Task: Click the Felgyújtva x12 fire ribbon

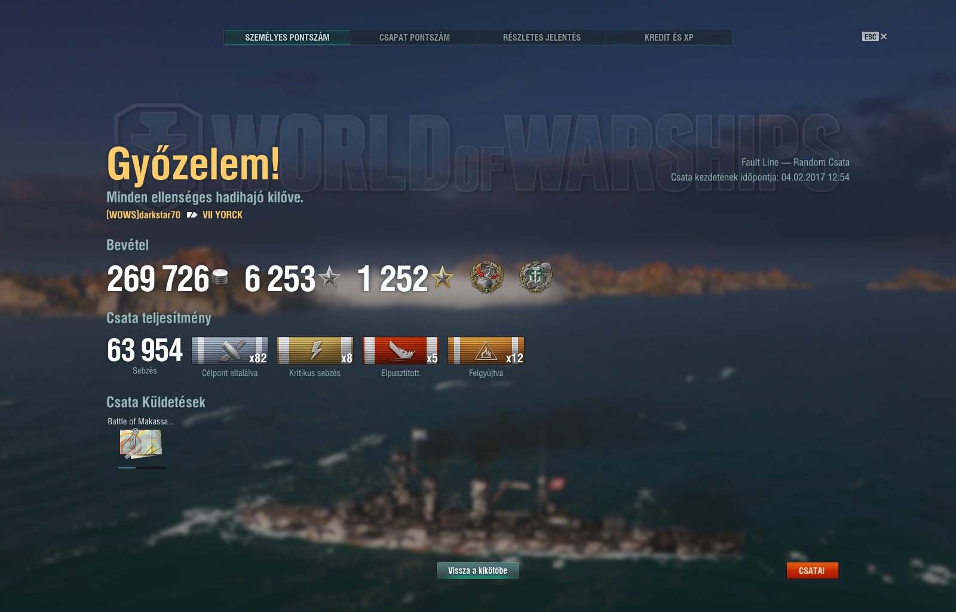Action: click(x=486, y=351)
